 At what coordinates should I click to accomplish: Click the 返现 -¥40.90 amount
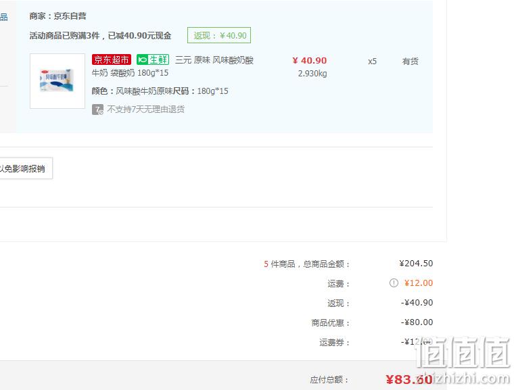click(417, 303)
